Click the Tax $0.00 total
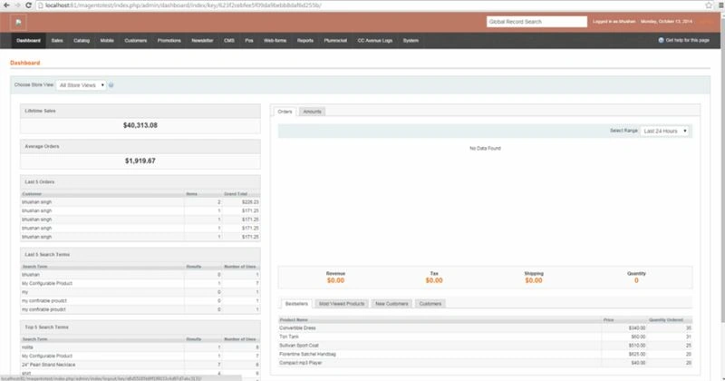 click(434, 280)
